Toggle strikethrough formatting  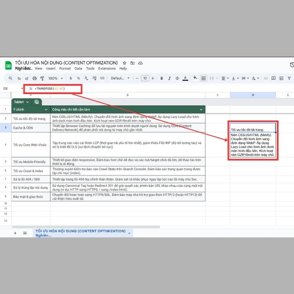click(x=177, y=79)
